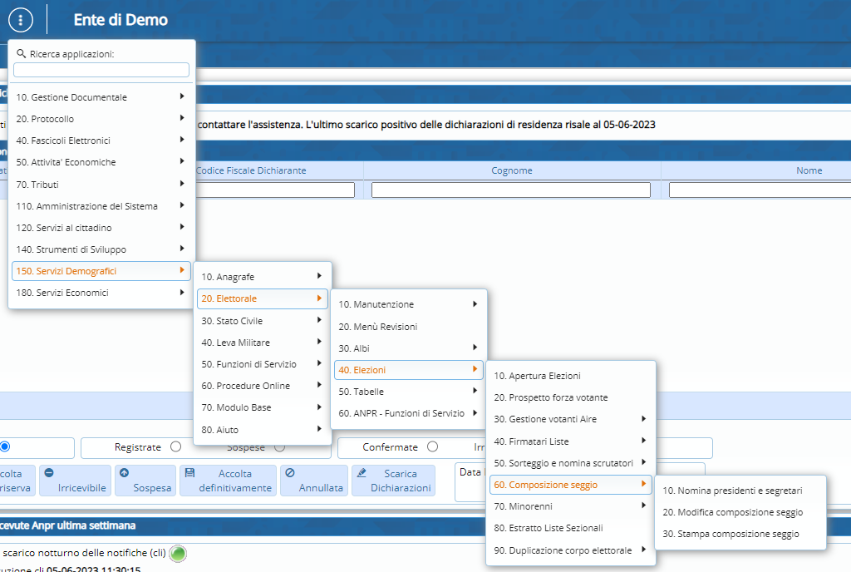Select the Confermate radio button
Image resolution: width=851 pixels, height=572 pixels.
(432, 447)
